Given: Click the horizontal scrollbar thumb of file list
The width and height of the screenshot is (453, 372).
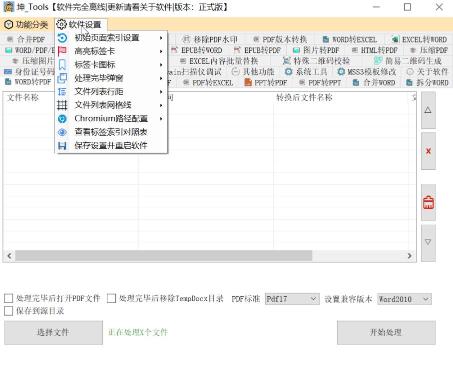Looking at the screenshot, I should click(163, 256).
